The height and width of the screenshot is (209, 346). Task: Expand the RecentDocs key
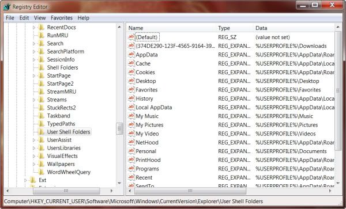(x=34, y=28)
